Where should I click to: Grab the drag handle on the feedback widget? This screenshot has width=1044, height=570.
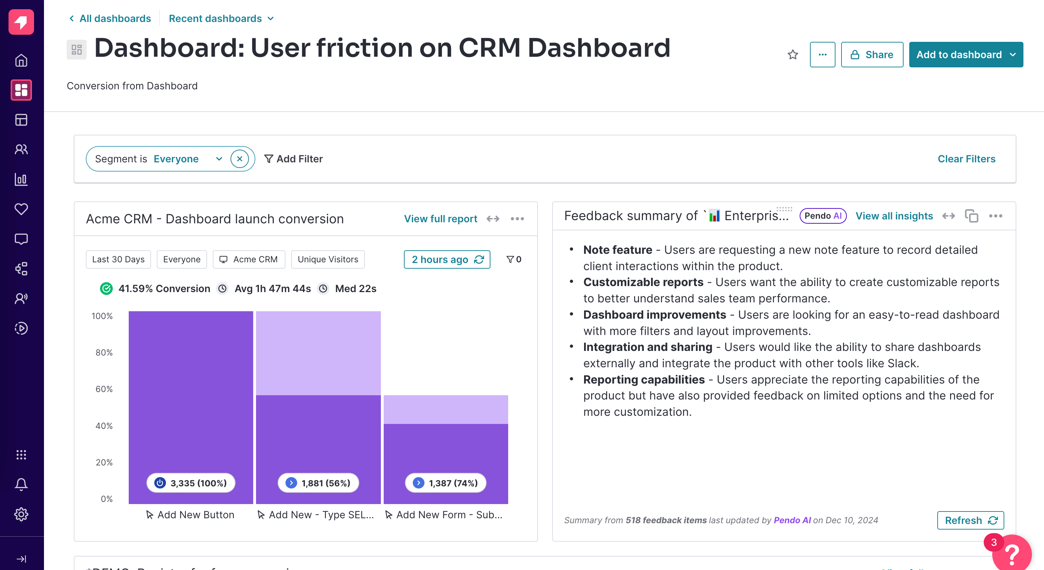point(784,209)
